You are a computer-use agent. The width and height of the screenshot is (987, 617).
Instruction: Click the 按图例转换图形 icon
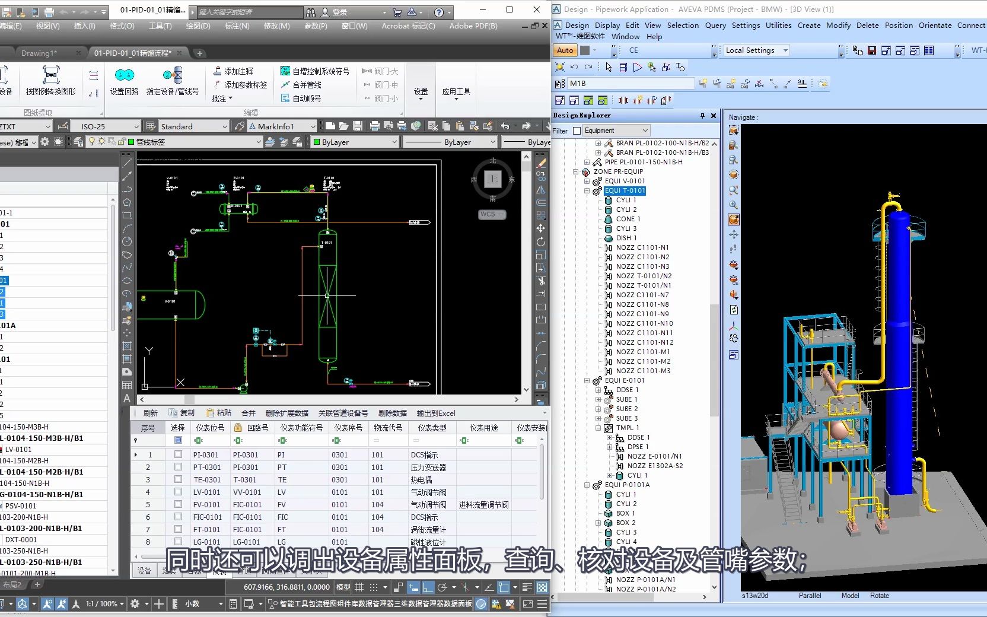pos(51,76)
